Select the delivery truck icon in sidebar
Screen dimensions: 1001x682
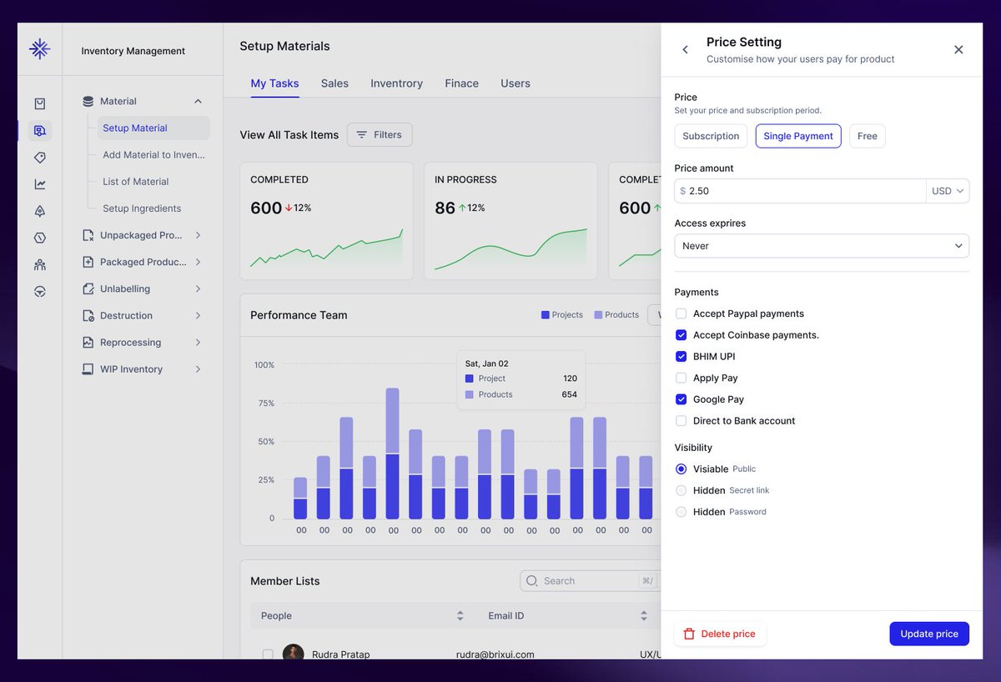point(39,130)
